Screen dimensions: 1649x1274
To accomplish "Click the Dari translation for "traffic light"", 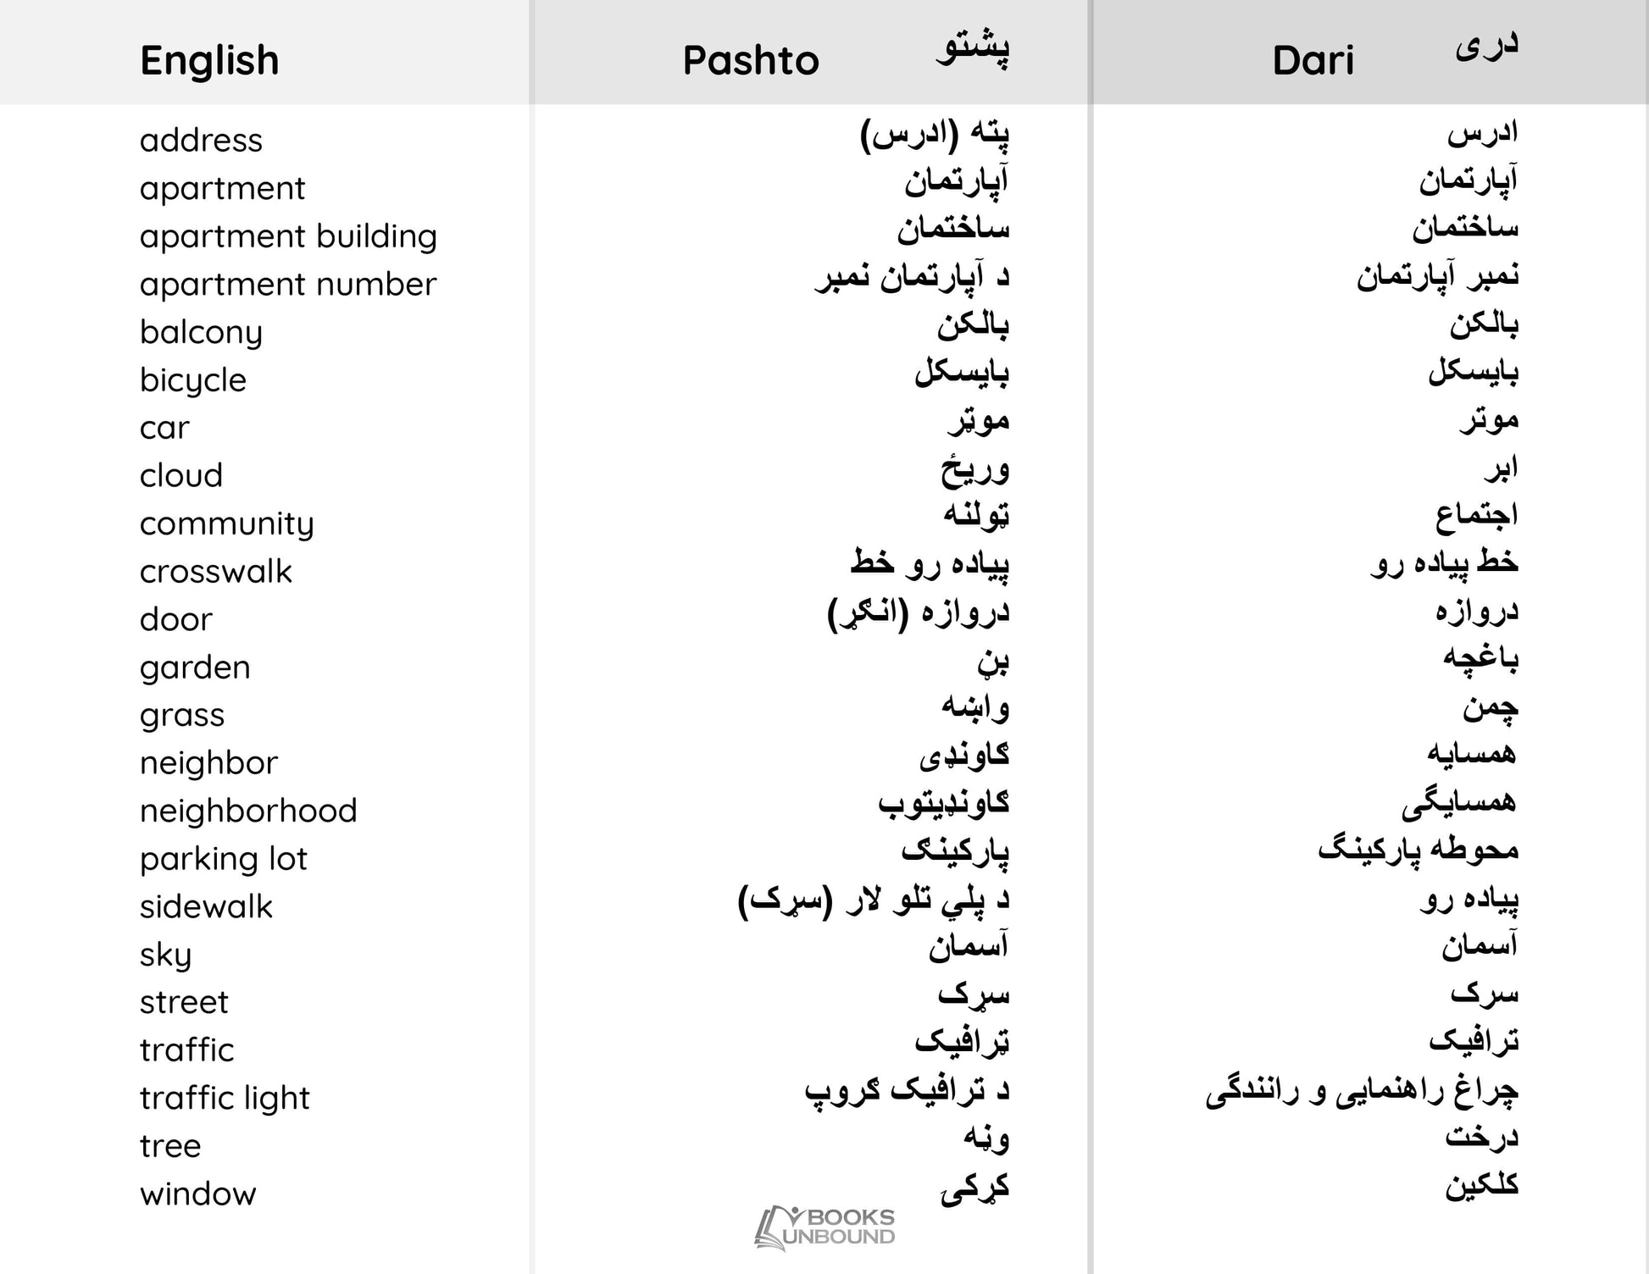I will click(x=1362, y=1091).
